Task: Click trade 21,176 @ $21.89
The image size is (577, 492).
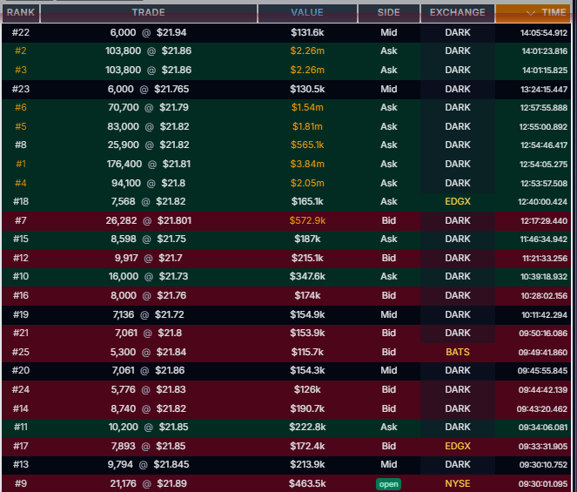Action: coord(148,483)
